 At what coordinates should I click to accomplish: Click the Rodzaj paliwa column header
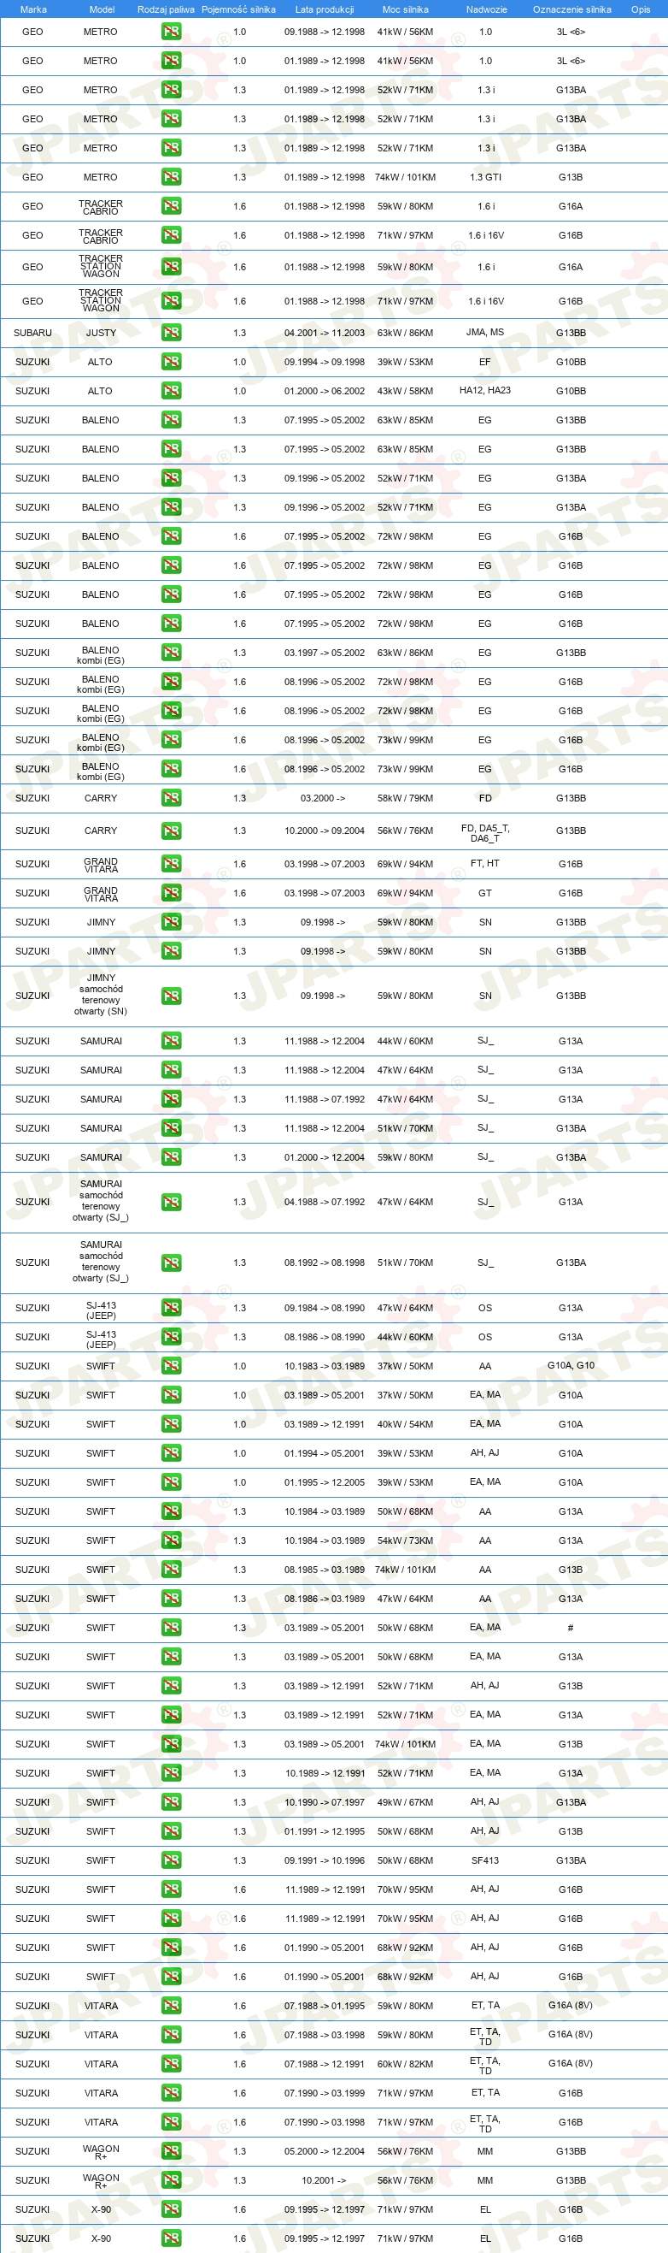[166, 9]
